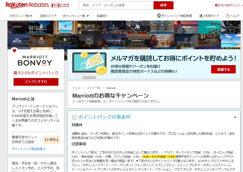Viewport: 243px width, 172px height.
Task: Click the usage guide book icon
Action: [201, 16]
